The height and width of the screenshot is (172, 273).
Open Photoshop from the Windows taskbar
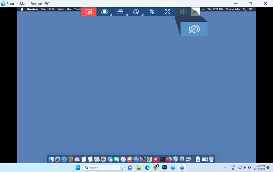(164, 168)
